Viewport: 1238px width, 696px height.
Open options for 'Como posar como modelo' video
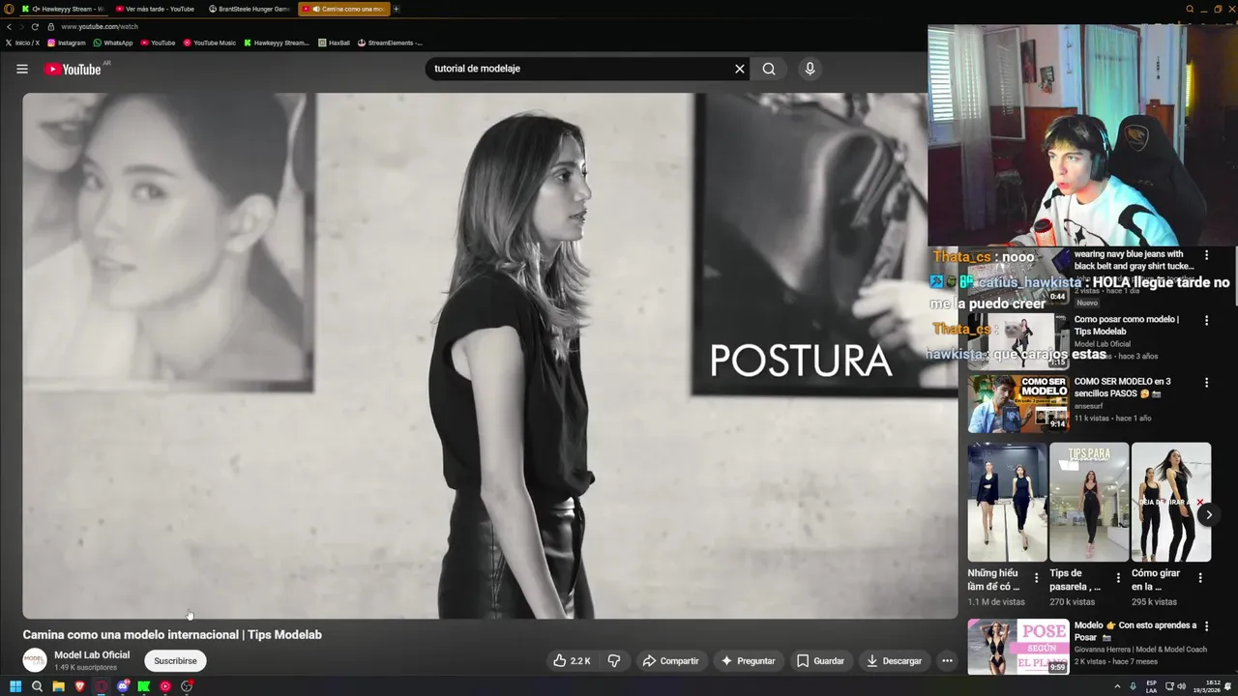(x=1206, y=320)
